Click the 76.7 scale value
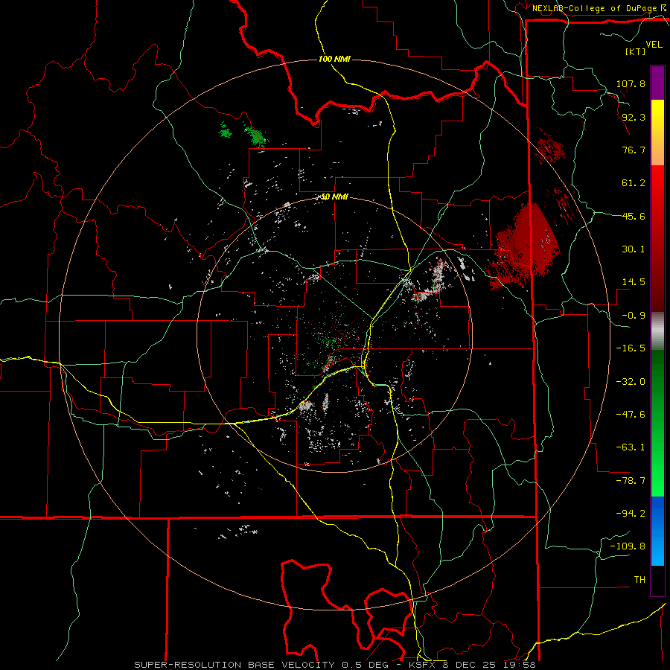Screen dimensions: 670x670 (634, 150)
